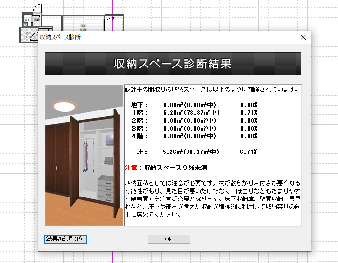Select the 3階 storage result row

coord(194,129)
